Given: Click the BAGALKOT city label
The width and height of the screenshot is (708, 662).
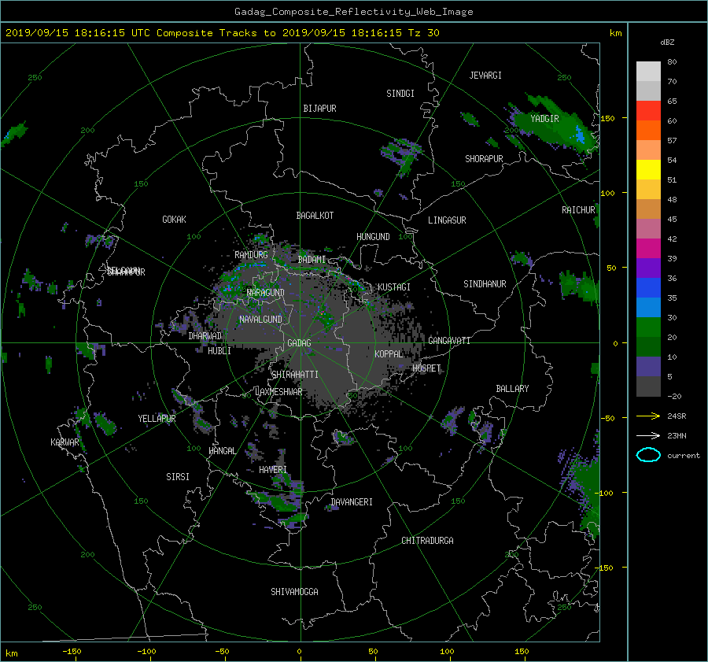Looking at the screenshot, I should pyautogui.click(x=315, y=216).
